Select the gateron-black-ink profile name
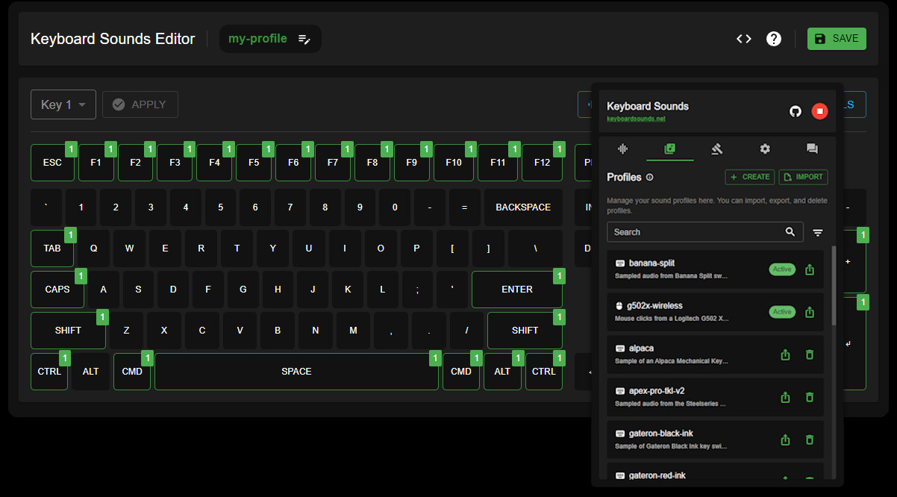 pyautogui.click(x=659, y=434)
